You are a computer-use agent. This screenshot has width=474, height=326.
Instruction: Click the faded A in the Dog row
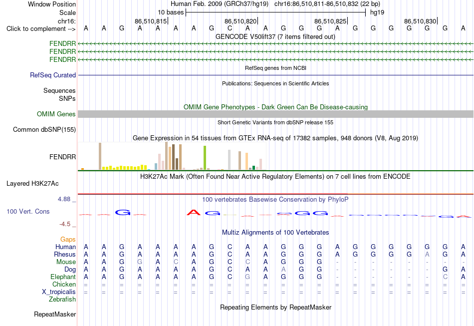click(283, 270)
